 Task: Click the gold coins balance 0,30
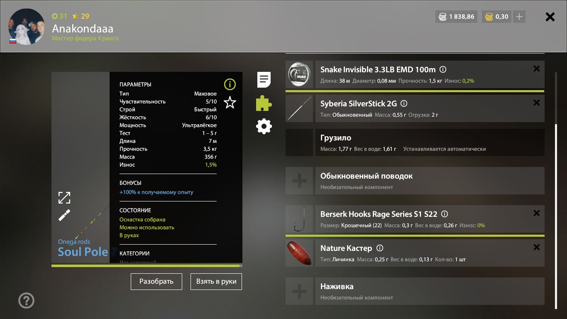point(497,17)
